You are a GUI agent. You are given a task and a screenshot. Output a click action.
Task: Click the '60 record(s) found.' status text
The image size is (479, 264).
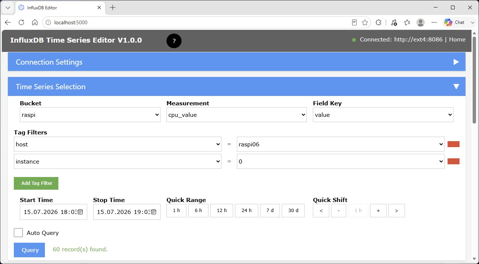[x=80, y=249]
